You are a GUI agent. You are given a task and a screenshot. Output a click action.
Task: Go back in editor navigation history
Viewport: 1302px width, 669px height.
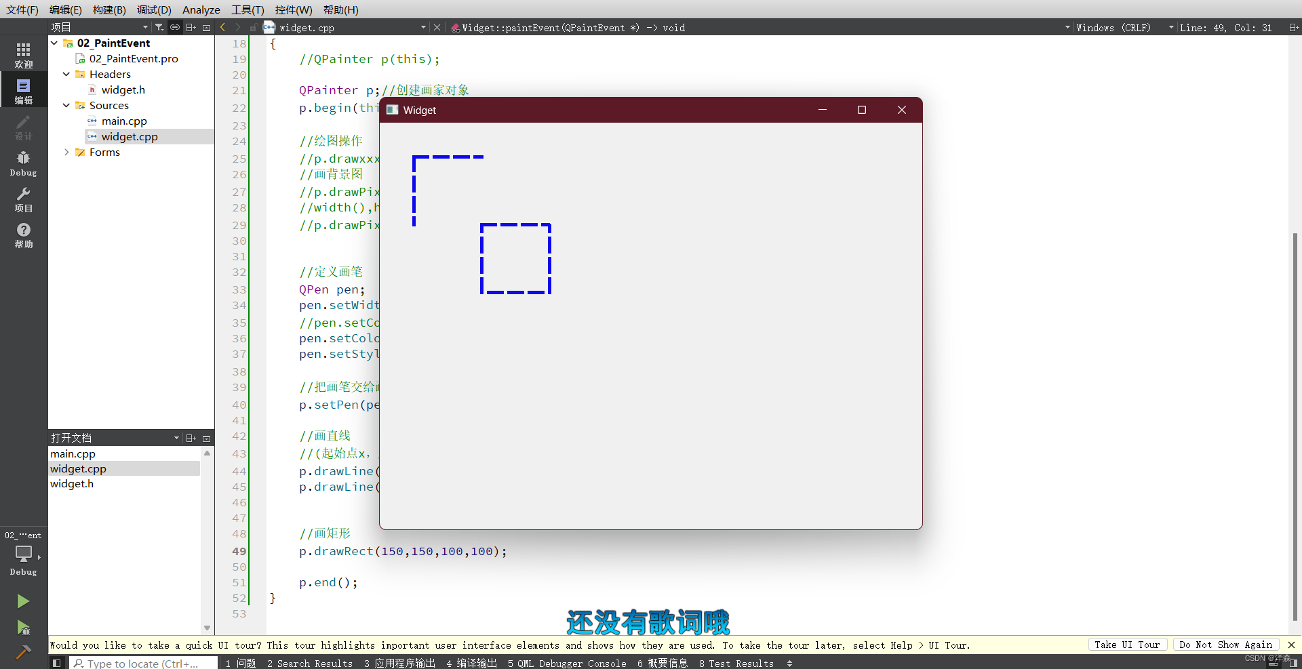222,27
